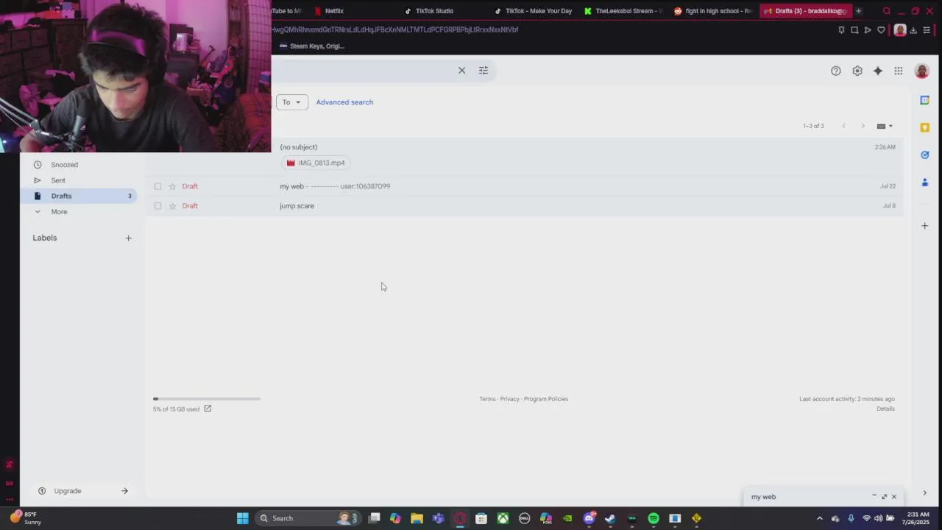Open Gmail Support help icon
The width and height of the screenshot is (942, 530).
tap(836, 71)
